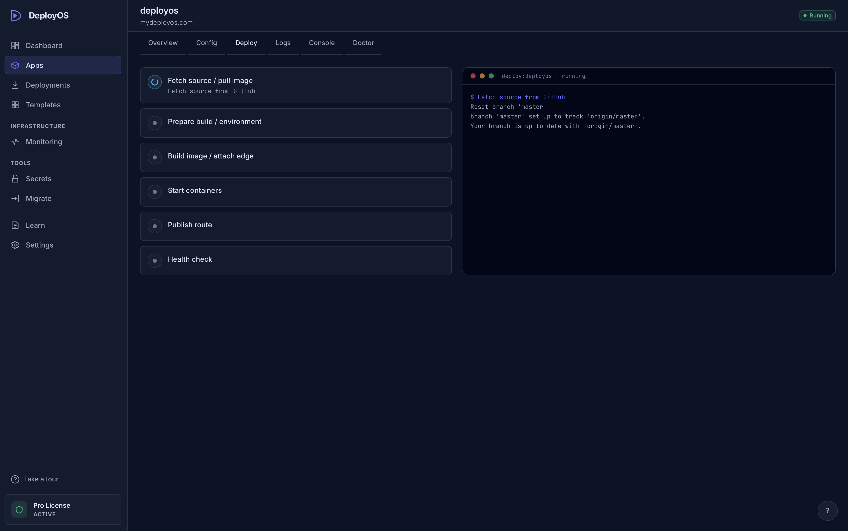Click the Pro License shield icon
The width and height of the screenshot is (848, 531).
[19, 509]
